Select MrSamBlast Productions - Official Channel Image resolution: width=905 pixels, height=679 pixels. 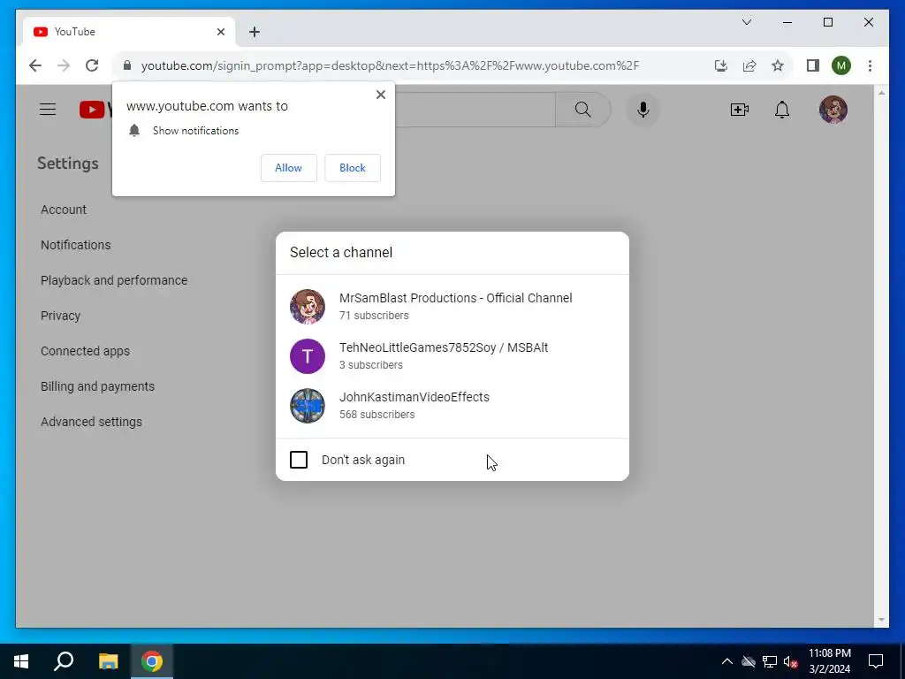pyautogui.click(x=452, y=306)
